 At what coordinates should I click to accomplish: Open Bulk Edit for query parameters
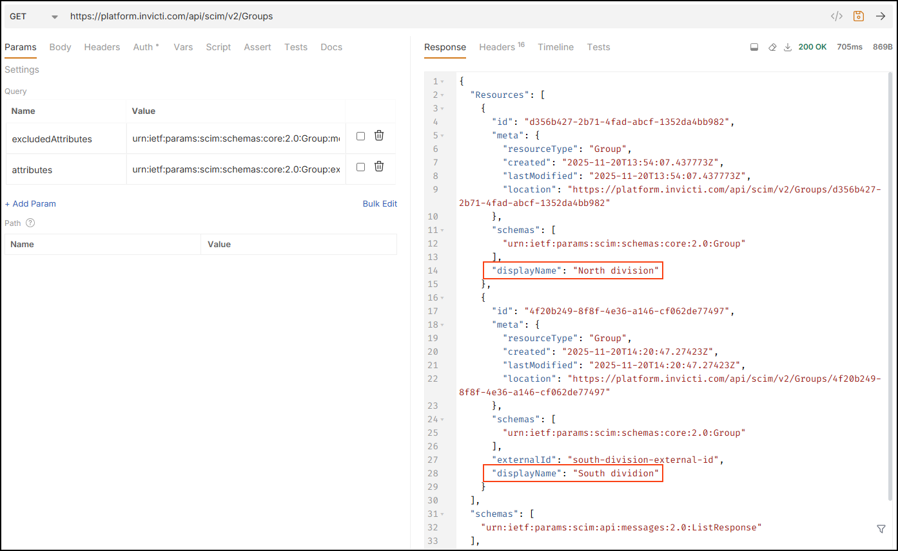[380, 203]
